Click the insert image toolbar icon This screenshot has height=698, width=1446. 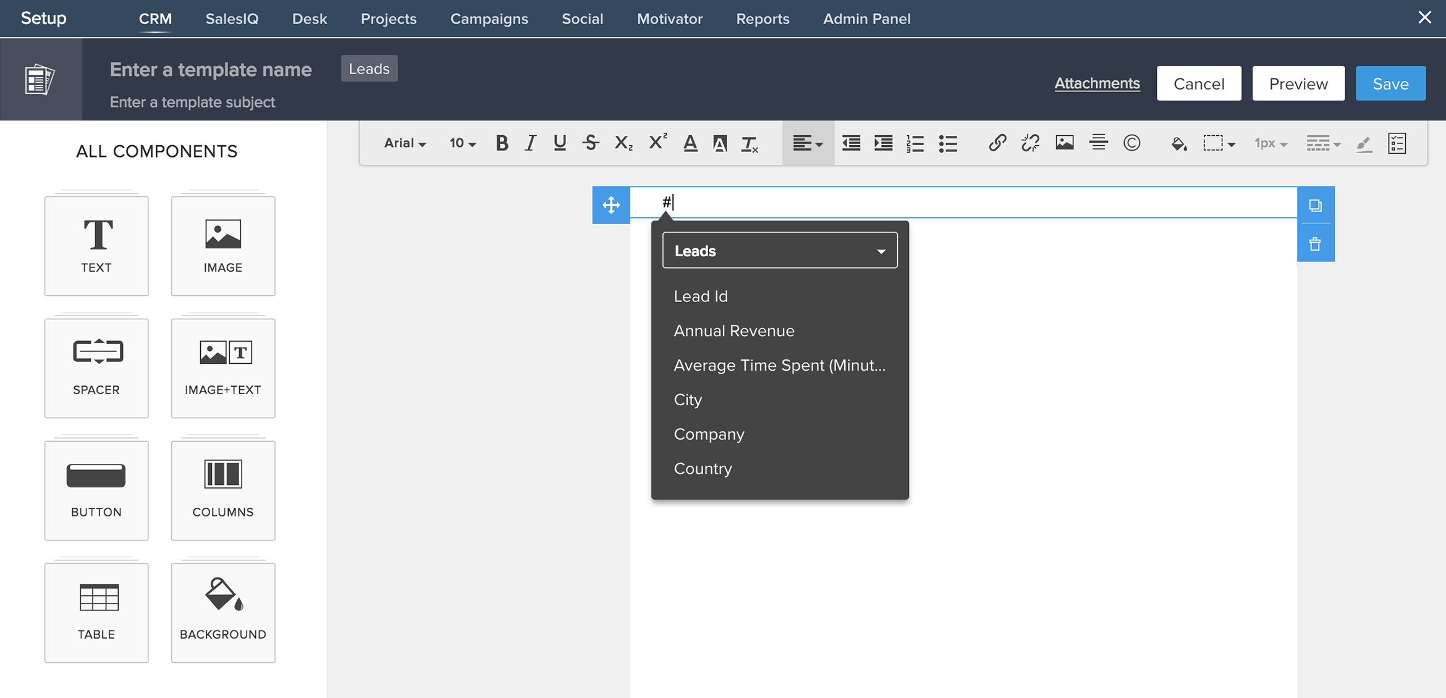pyautogui.click(x=1064, y=143)
